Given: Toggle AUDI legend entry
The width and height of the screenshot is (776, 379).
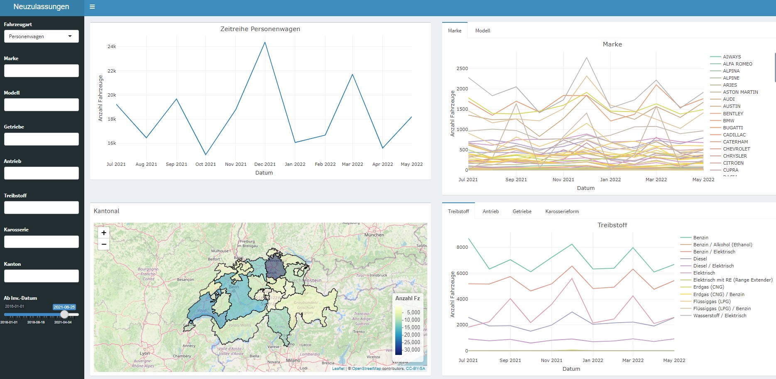Looking at the screenshot, I should (x=729, y=99).
